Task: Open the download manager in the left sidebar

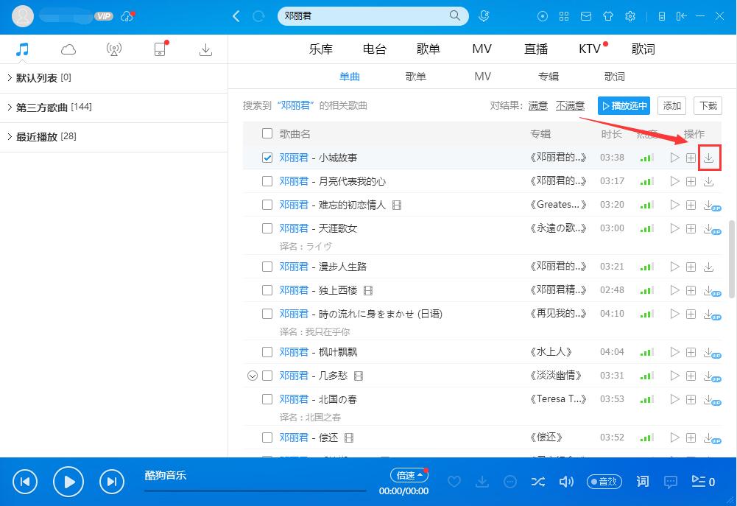Action: 205,49
